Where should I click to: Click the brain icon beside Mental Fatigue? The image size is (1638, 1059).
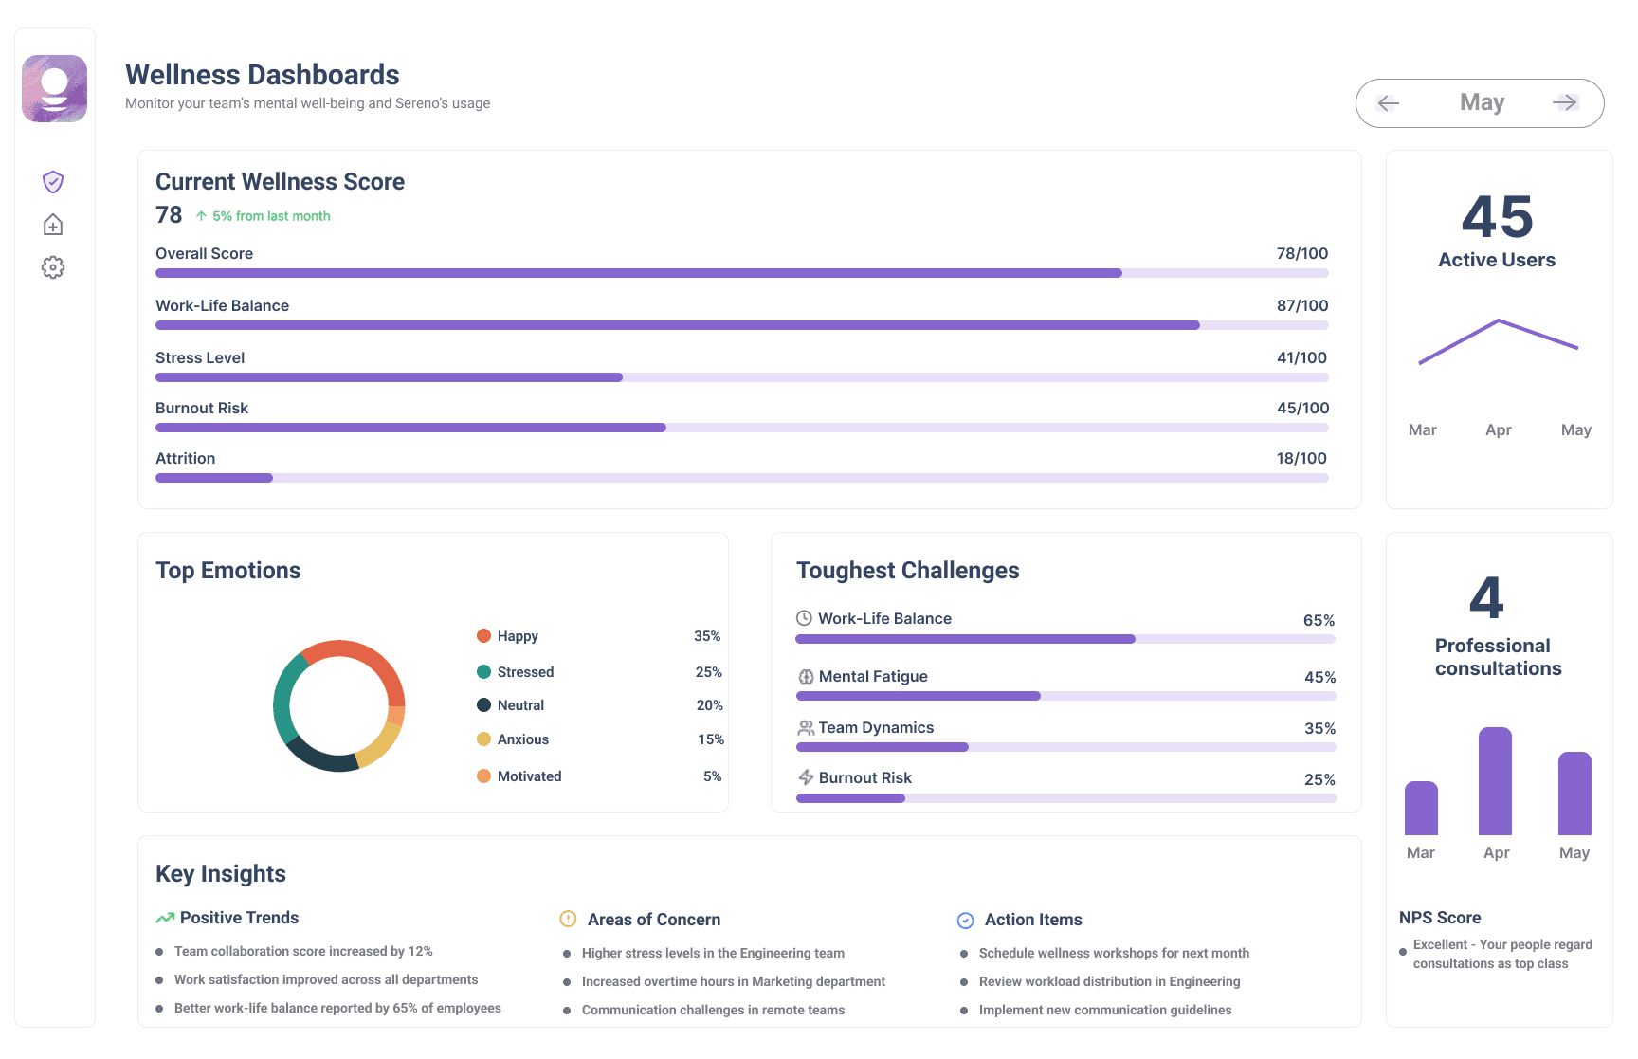pos(806,677)
